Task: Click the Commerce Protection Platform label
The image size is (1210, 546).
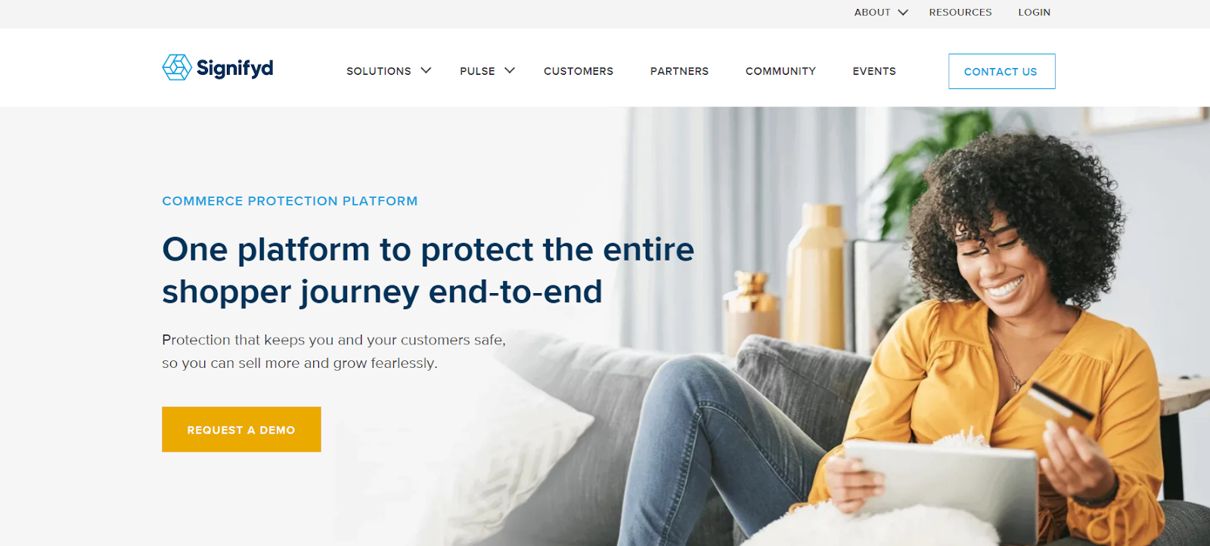Action: click(290, 201)
